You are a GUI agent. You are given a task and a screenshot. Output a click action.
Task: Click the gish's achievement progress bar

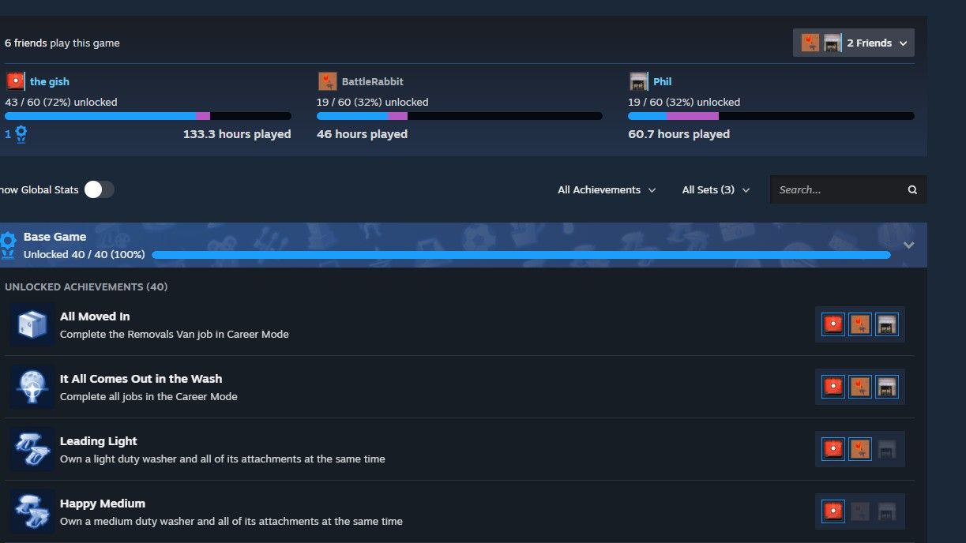pyautogui.click(x=148, y=116)
